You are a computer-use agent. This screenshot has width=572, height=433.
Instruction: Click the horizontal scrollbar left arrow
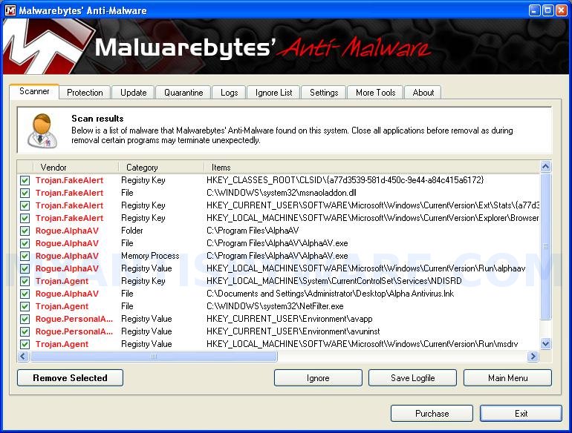coord(23,356)
